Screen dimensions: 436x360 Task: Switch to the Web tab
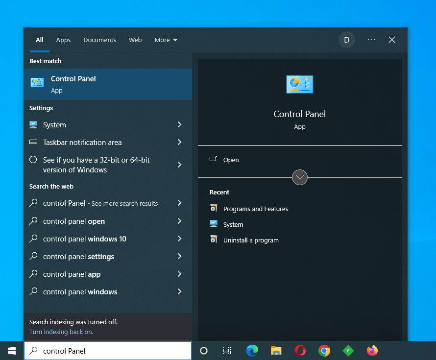click(x=135, y=40)
